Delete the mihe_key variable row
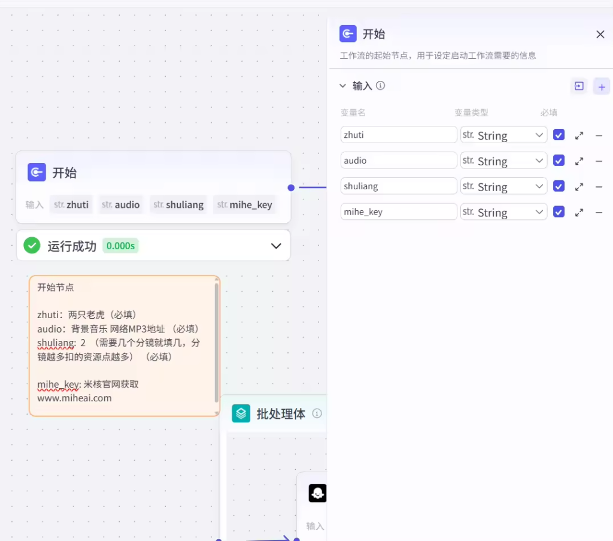Viewport: 613px width, 541px height. (x=599, y=213)
